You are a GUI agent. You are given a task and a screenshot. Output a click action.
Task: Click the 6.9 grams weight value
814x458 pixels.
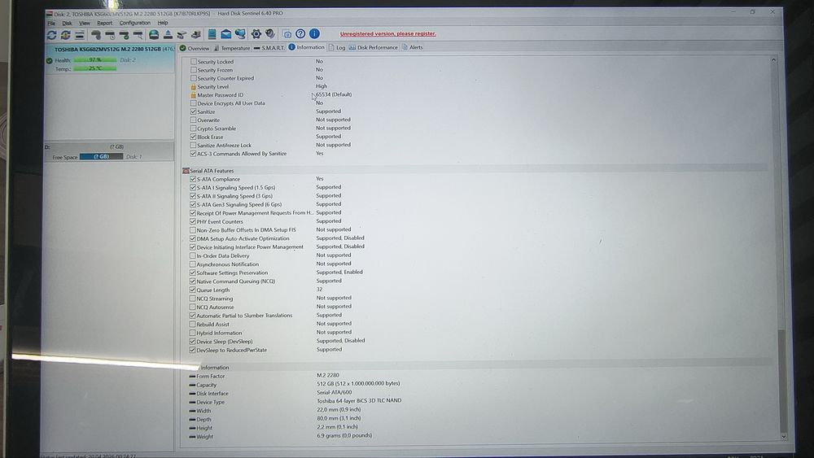344,436
